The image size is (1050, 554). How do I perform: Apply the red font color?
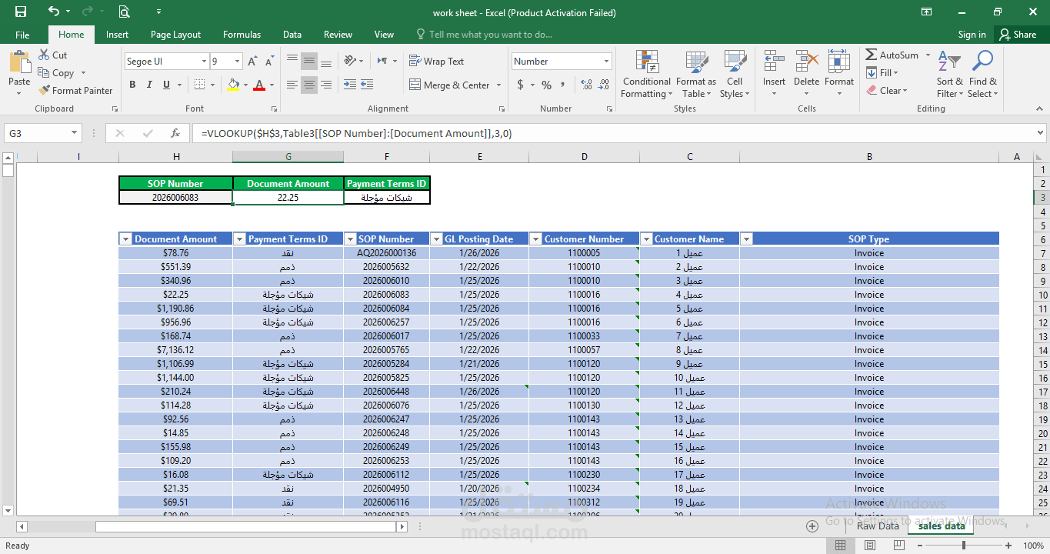point(259,85)
